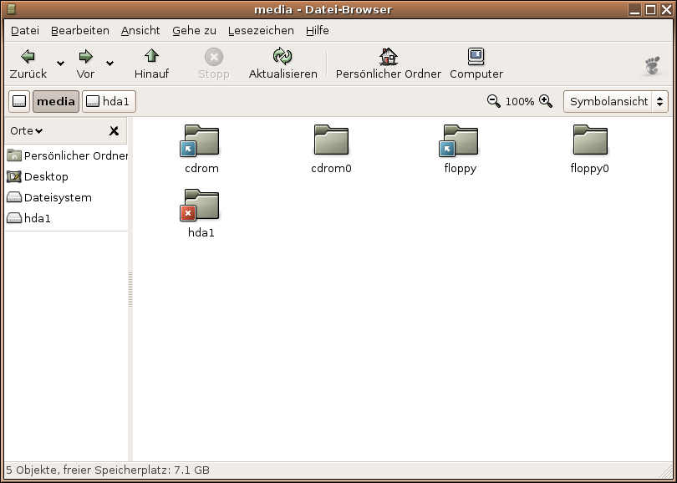677x483 pixels.
Task: Open the cdrom folder icon
Action: (201, 141)
